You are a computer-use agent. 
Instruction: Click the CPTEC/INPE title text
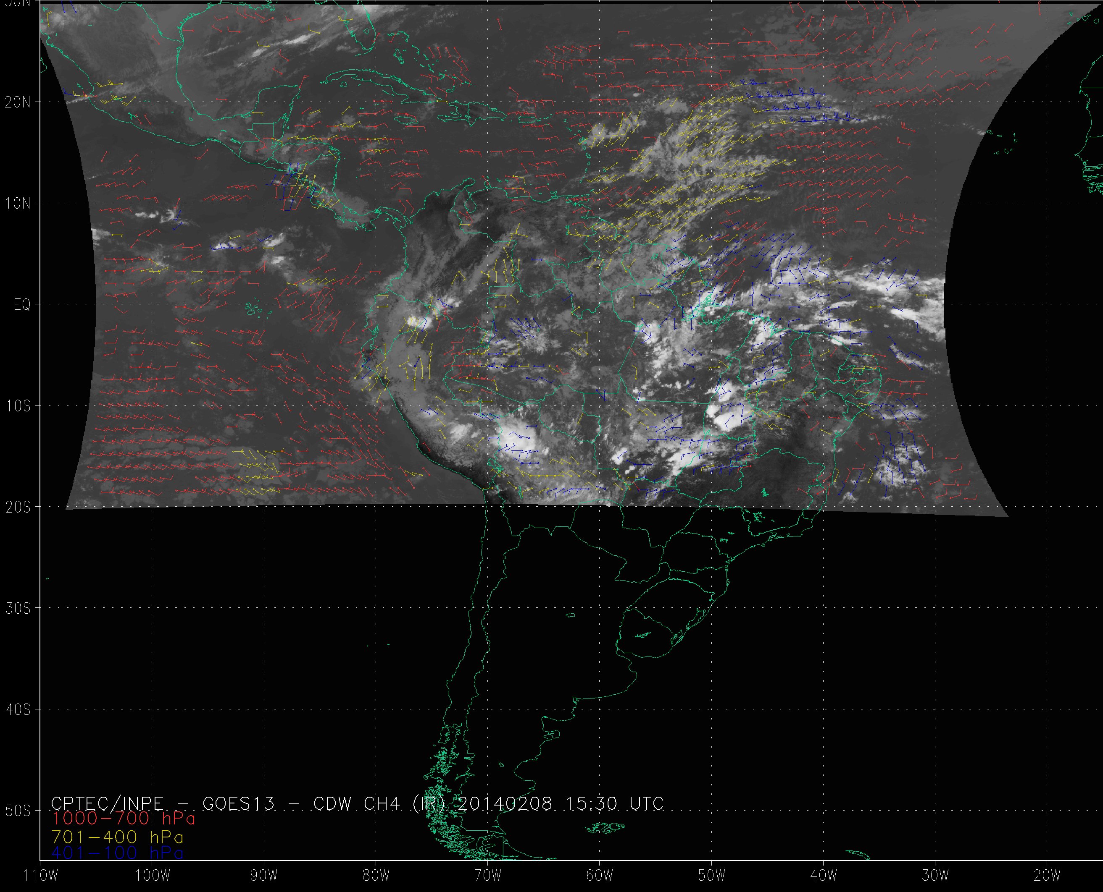point(107,803)
